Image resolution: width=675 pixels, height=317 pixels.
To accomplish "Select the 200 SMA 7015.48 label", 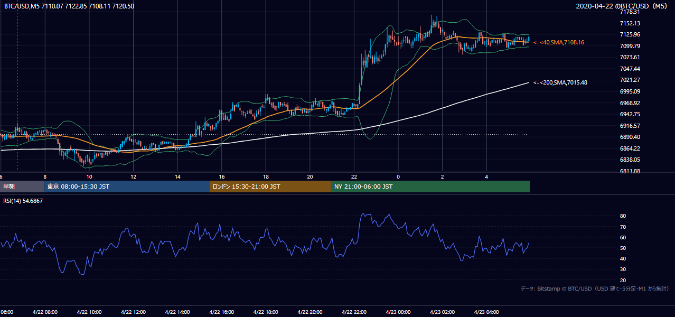I will coord(560,82).
